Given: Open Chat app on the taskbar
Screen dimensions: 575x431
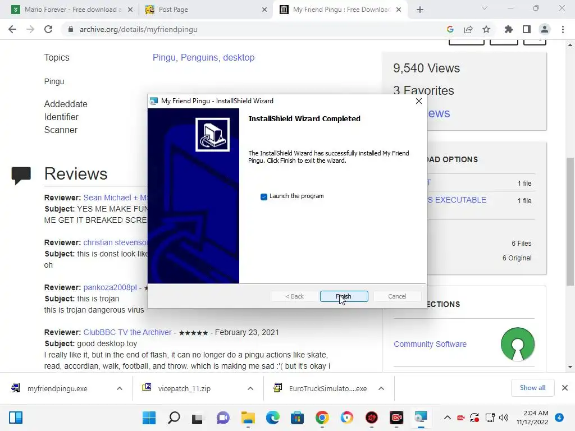Looking at the screenshot, I should coord(223,418).
